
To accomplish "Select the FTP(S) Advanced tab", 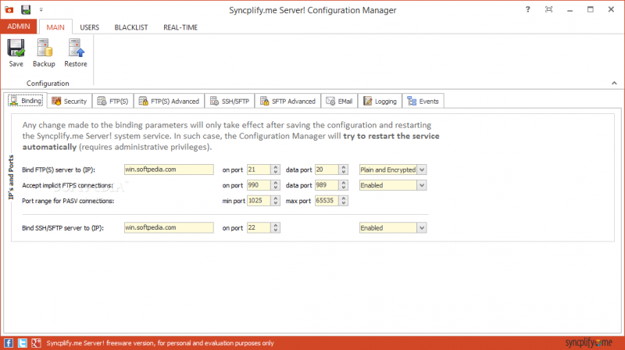I will [x=169, y=102].
